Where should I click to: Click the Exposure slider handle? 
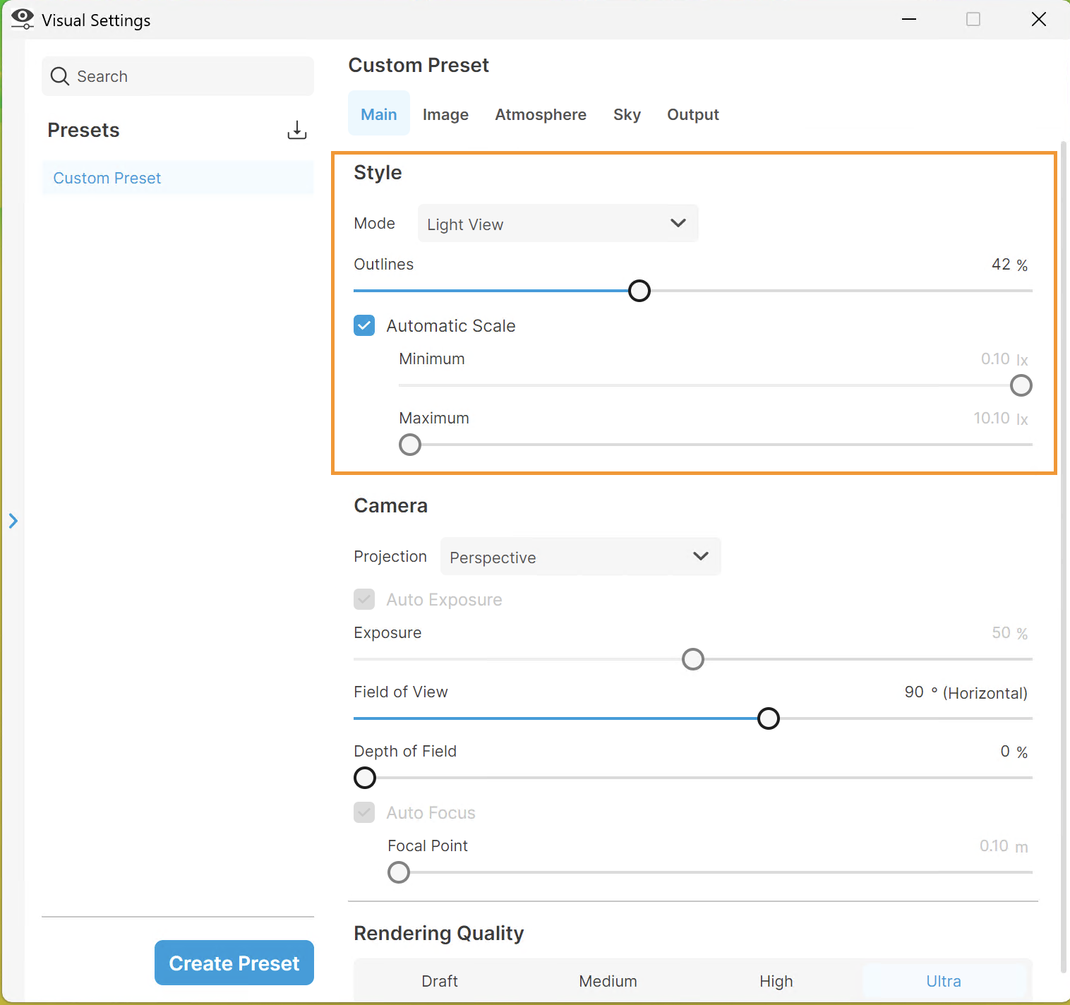[693, 659]
